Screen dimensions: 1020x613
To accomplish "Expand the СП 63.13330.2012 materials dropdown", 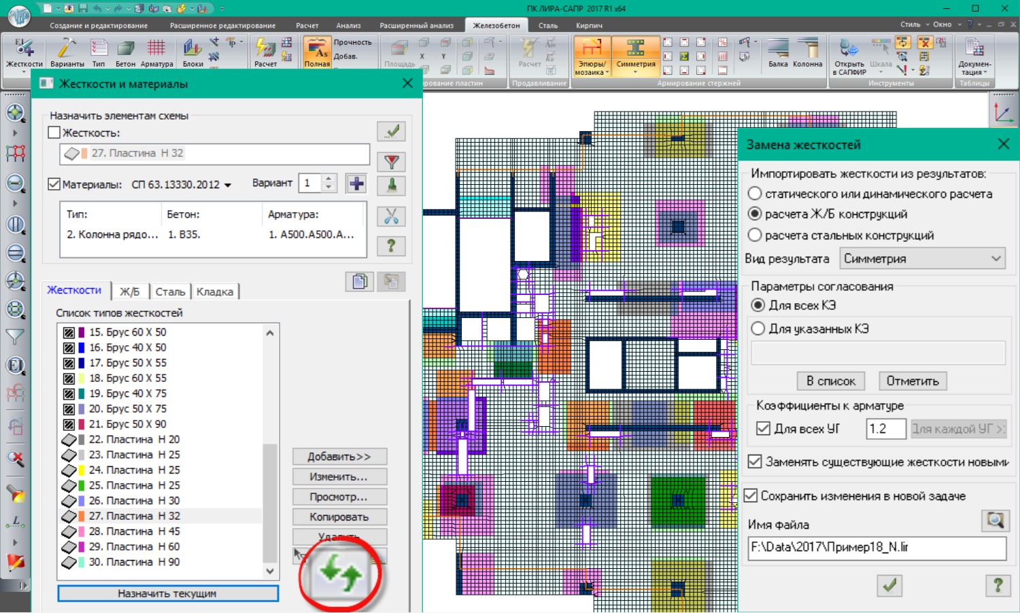I will (228, 185).
